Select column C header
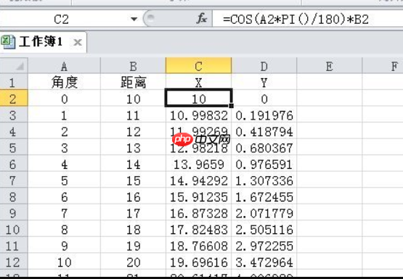 point(199,66)
